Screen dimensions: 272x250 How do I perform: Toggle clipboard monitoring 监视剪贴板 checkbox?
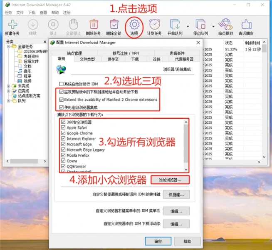61,92
